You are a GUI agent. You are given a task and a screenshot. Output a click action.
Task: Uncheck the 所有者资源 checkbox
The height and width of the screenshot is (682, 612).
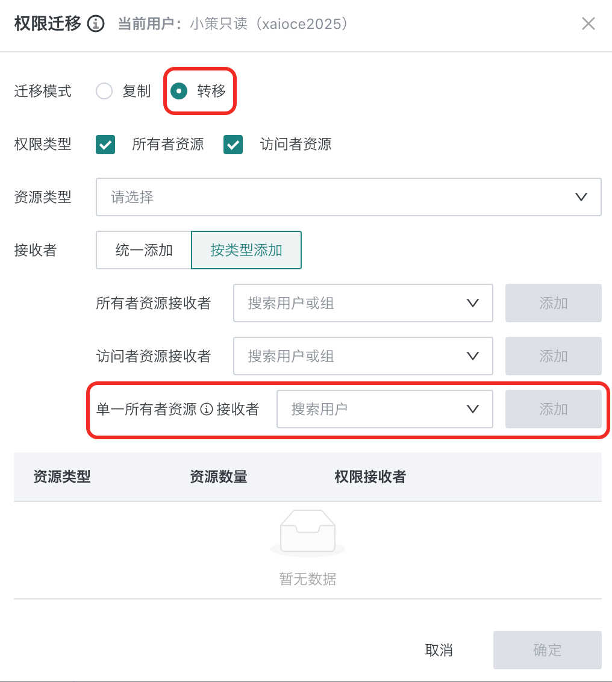pyautogui.click(x=105, y=145)
